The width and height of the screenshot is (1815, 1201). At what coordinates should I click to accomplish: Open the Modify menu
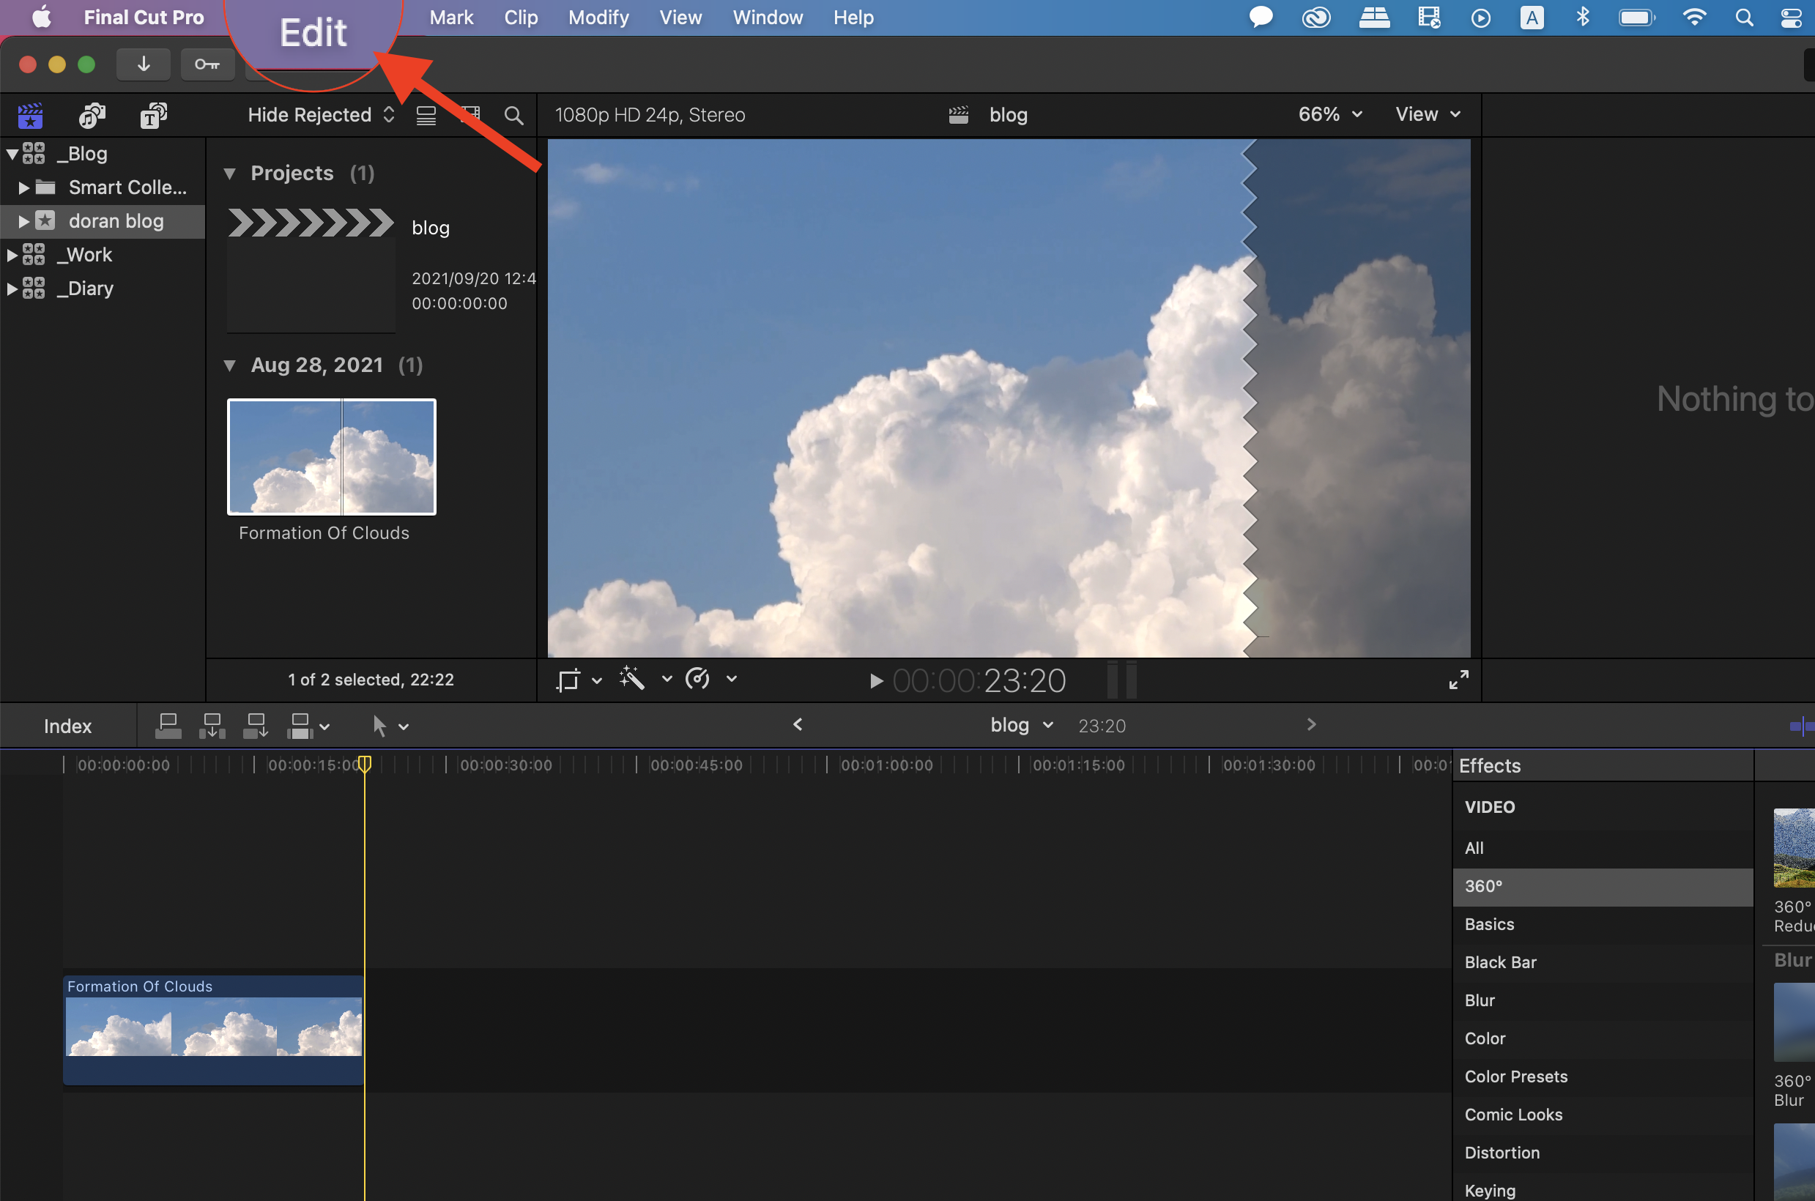(598, 18)
